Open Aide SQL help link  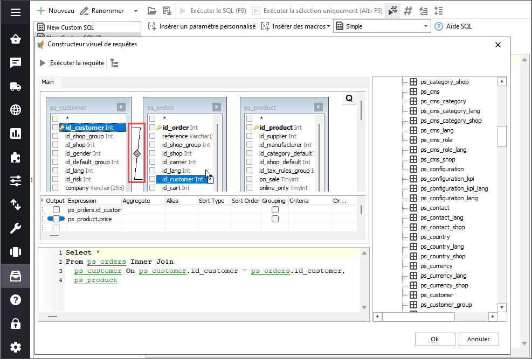(453, 26)
